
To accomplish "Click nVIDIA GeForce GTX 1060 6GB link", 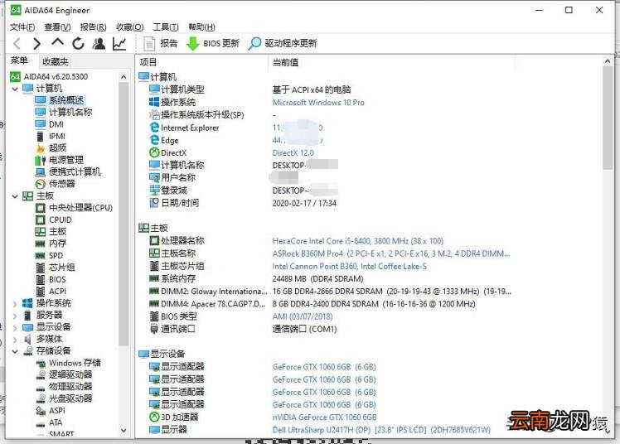I will 324,417.
